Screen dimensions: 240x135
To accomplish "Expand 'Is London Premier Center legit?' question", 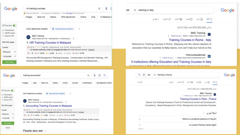I will tap(177, 125).
